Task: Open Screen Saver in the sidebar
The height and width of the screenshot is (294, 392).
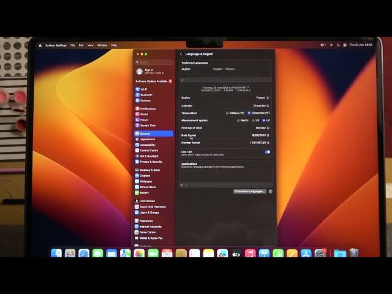Action: click(x=146, y=187)
